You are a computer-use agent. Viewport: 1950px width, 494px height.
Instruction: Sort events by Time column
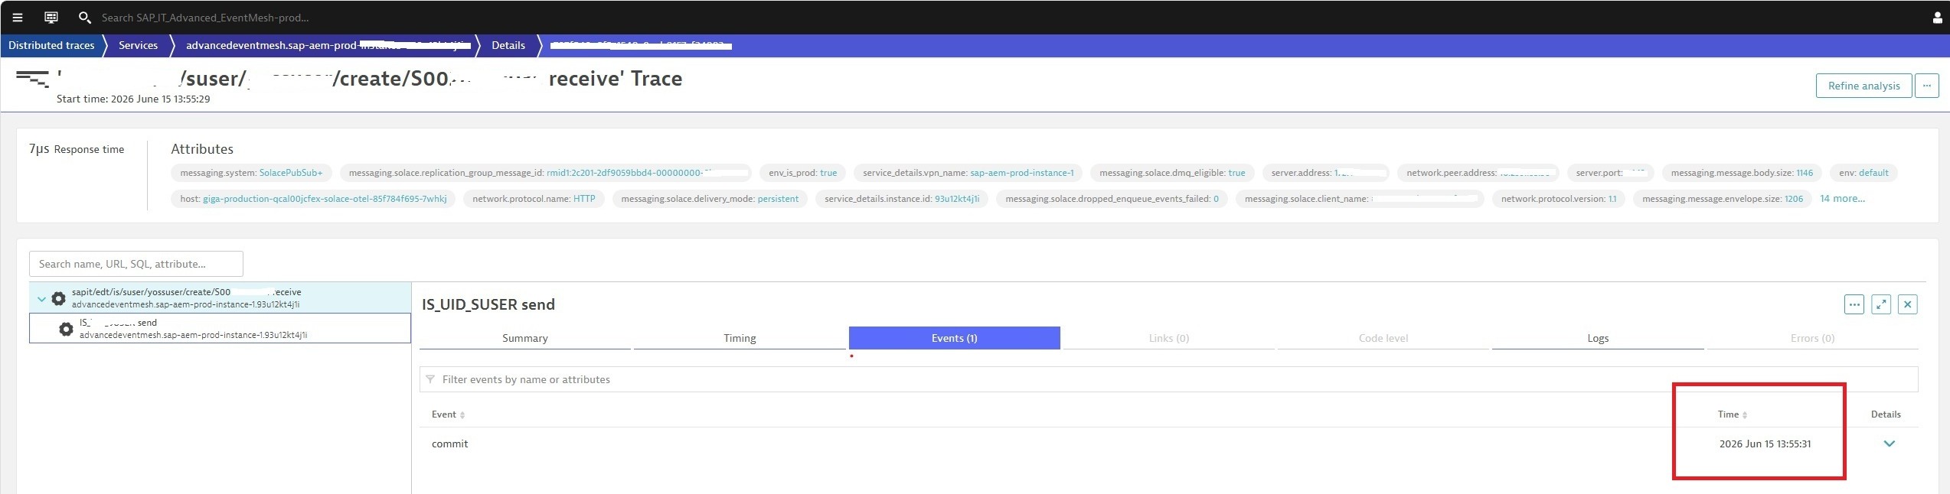pos(1732,414)
